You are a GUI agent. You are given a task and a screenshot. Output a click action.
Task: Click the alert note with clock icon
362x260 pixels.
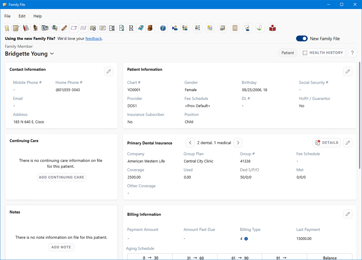point(210,28)
